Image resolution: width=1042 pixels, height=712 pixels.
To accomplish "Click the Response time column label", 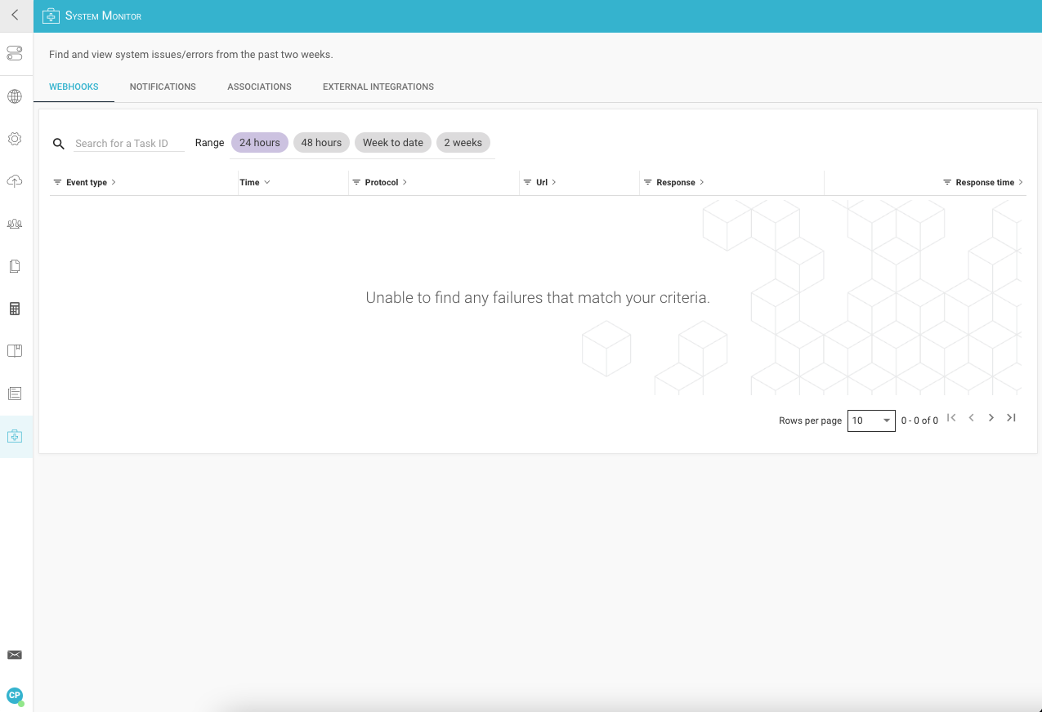I will pos(985,183).
